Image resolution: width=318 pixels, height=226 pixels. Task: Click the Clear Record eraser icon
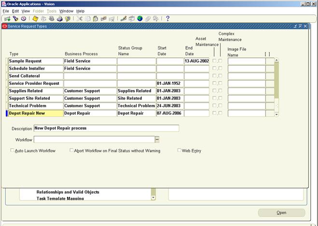coord(104,19)
